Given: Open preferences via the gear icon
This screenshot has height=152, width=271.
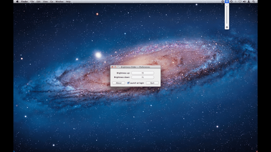Looking at the screenshot, I should coord(227,27).
